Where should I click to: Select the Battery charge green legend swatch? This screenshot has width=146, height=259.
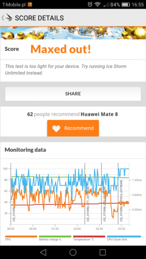click(x=55, y=237)
